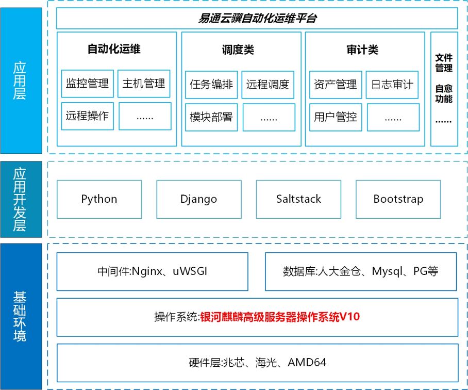Screen dimensions: 468x390
Task: Select the 基础环境 side label
Action: 21,317
